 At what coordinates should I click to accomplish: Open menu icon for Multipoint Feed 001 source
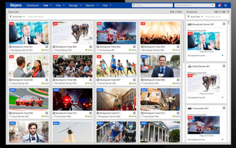click(47, 47)
